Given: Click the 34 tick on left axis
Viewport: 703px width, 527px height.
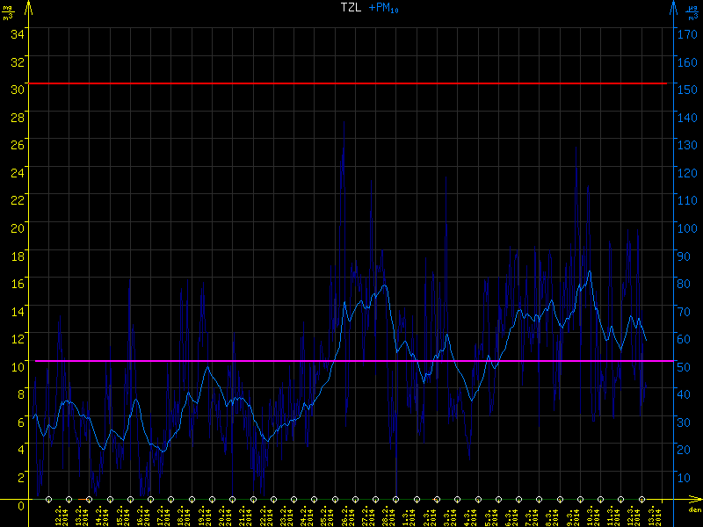Looking at the screenshot, I should [x=18, y=33].
